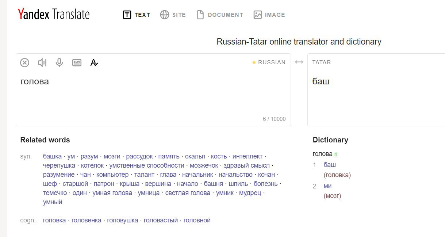The image size is (445, 237).
Task: Select synonym темечко
Action: click(x=55, y=193)
